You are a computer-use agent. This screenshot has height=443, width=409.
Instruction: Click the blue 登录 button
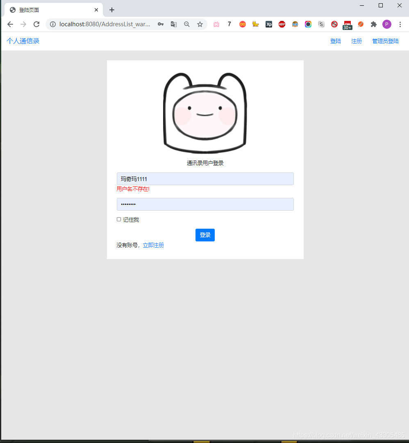205,235
